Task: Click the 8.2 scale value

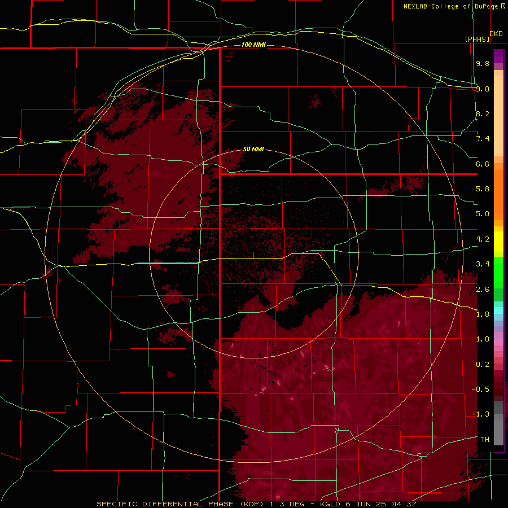Action: click(x=483, y=113)
